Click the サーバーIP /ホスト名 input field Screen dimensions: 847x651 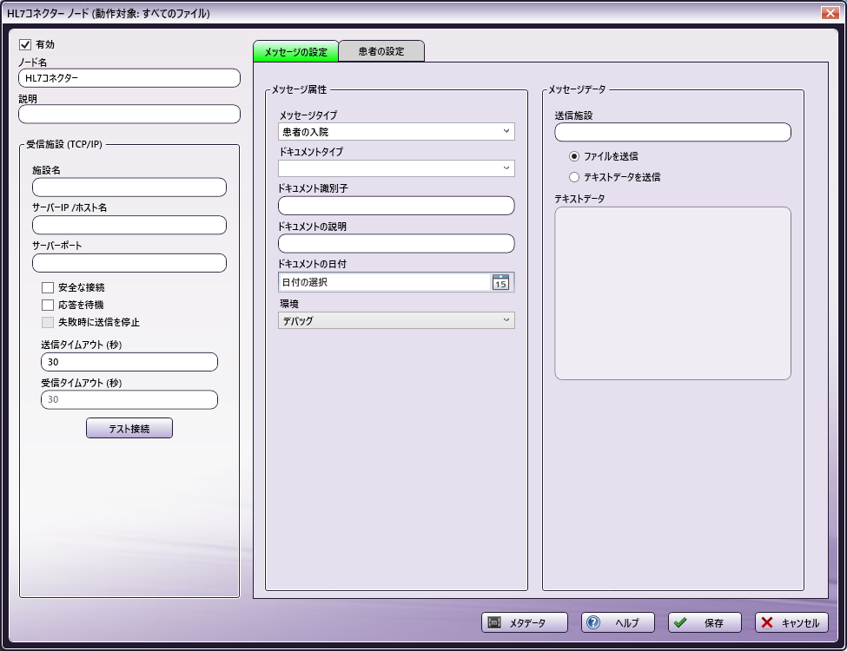click(x=129, y=225)
